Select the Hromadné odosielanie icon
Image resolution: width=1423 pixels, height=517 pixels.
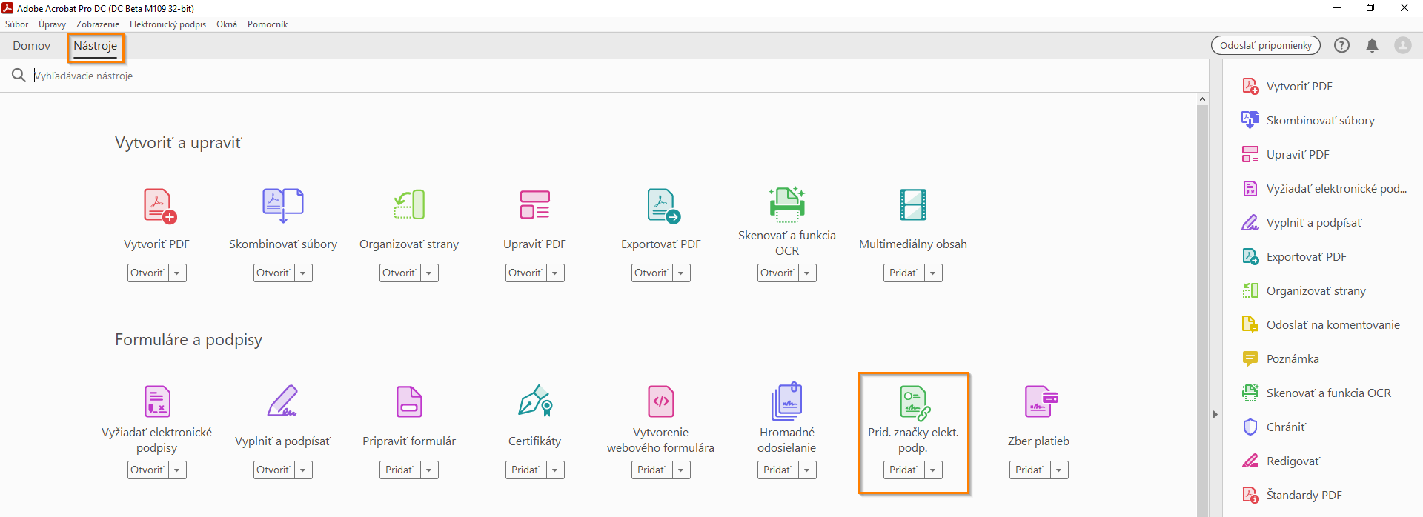[x=787, y=401]
